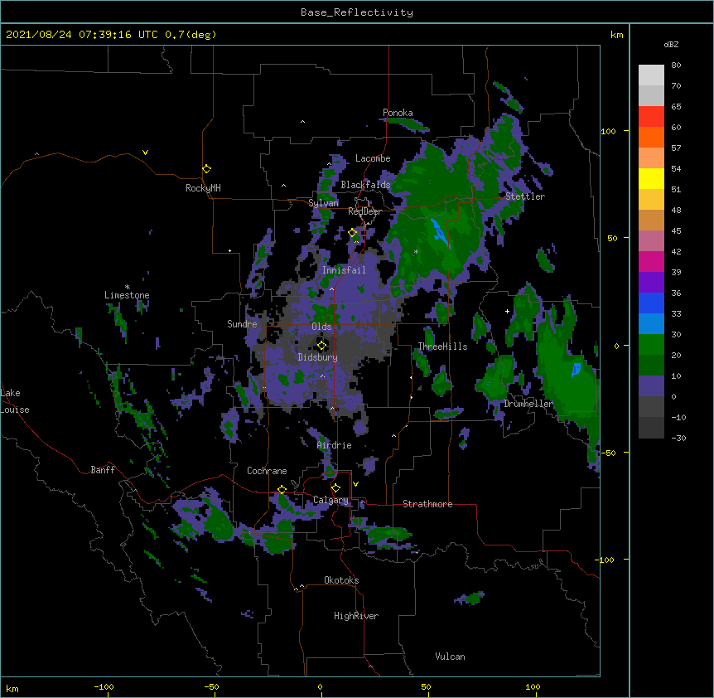
Task: Click the Okotoks label
Action: 341,580
